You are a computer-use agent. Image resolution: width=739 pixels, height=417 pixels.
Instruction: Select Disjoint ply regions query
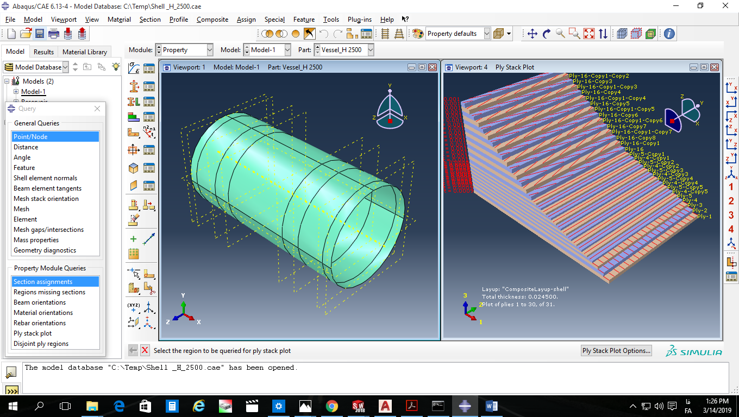55,344
